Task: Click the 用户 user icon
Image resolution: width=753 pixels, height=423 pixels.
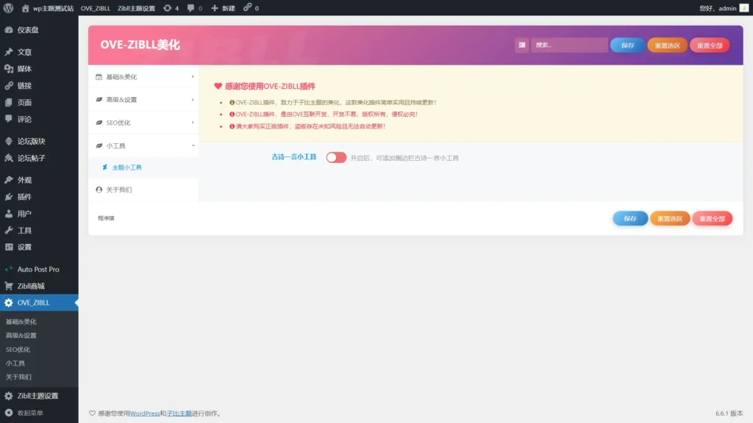Action: (x=9, y=214)
